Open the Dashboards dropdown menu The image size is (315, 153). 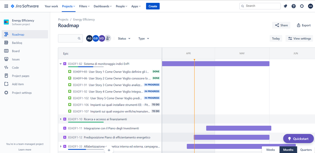coord(103,6)
